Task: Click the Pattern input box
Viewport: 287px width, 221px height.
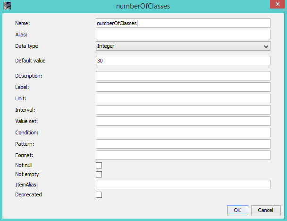Action: click(x=183, y=144)
